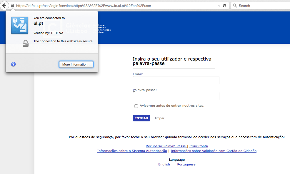Open help via the blue question mark icon
Viewport: 290px width, 174px height.
click(x=13, y=64)
